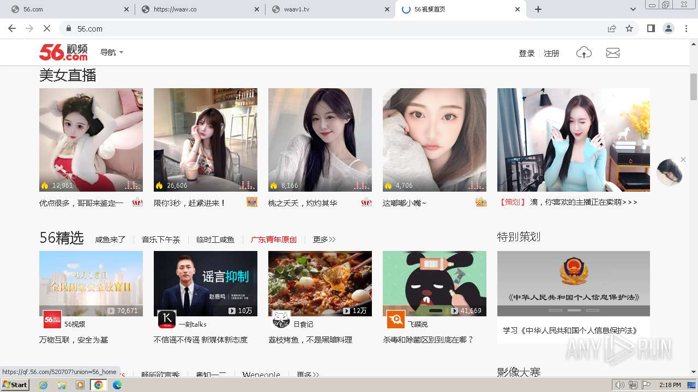This screenshot has width=698, height=392.
Task: Click the share page icon in address bar
Action: click(x=612, y=28)
